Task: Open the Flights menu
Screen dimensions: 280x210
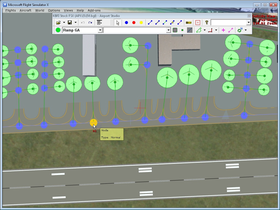Action: coord(11,10)
